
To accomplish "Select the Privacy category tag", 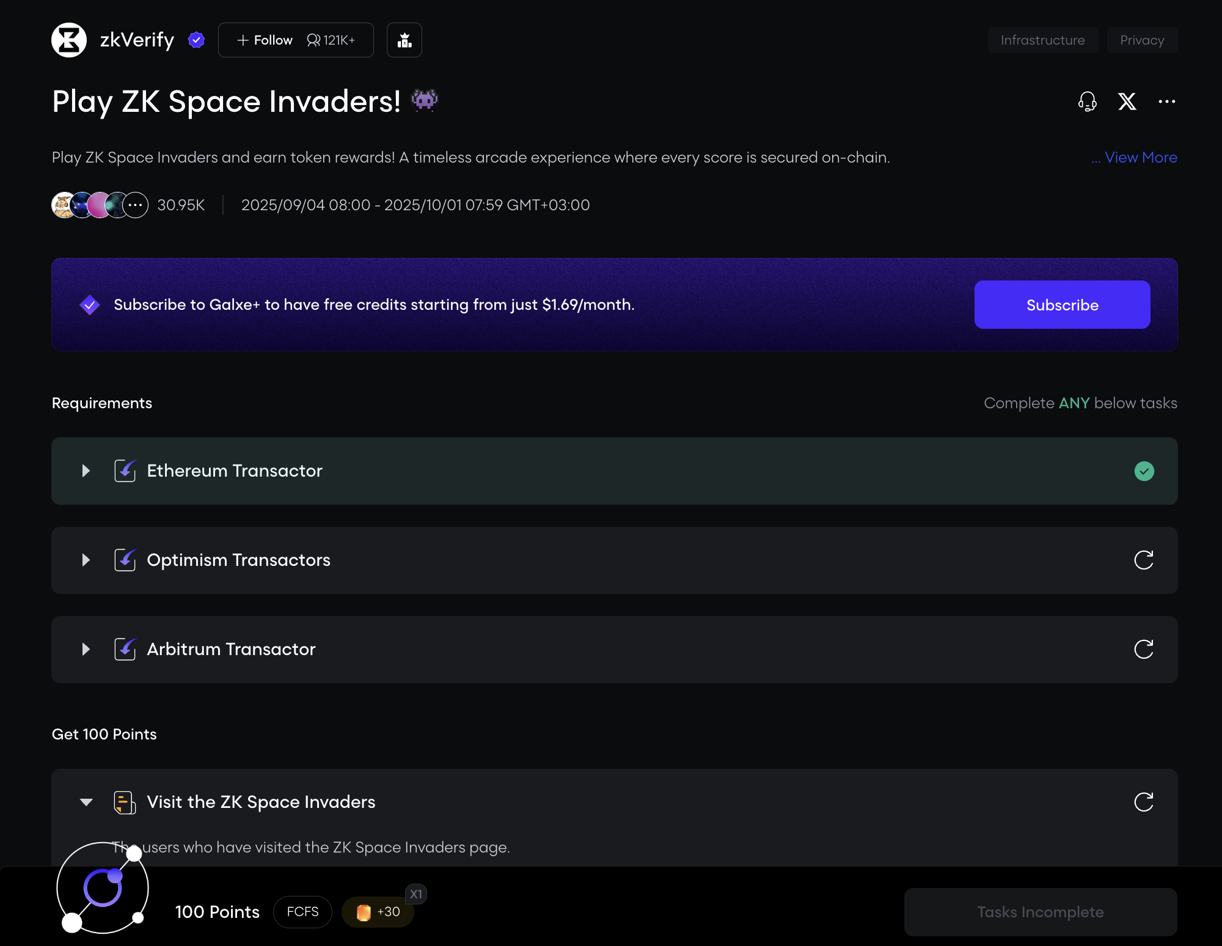I will pos(1142,40).
